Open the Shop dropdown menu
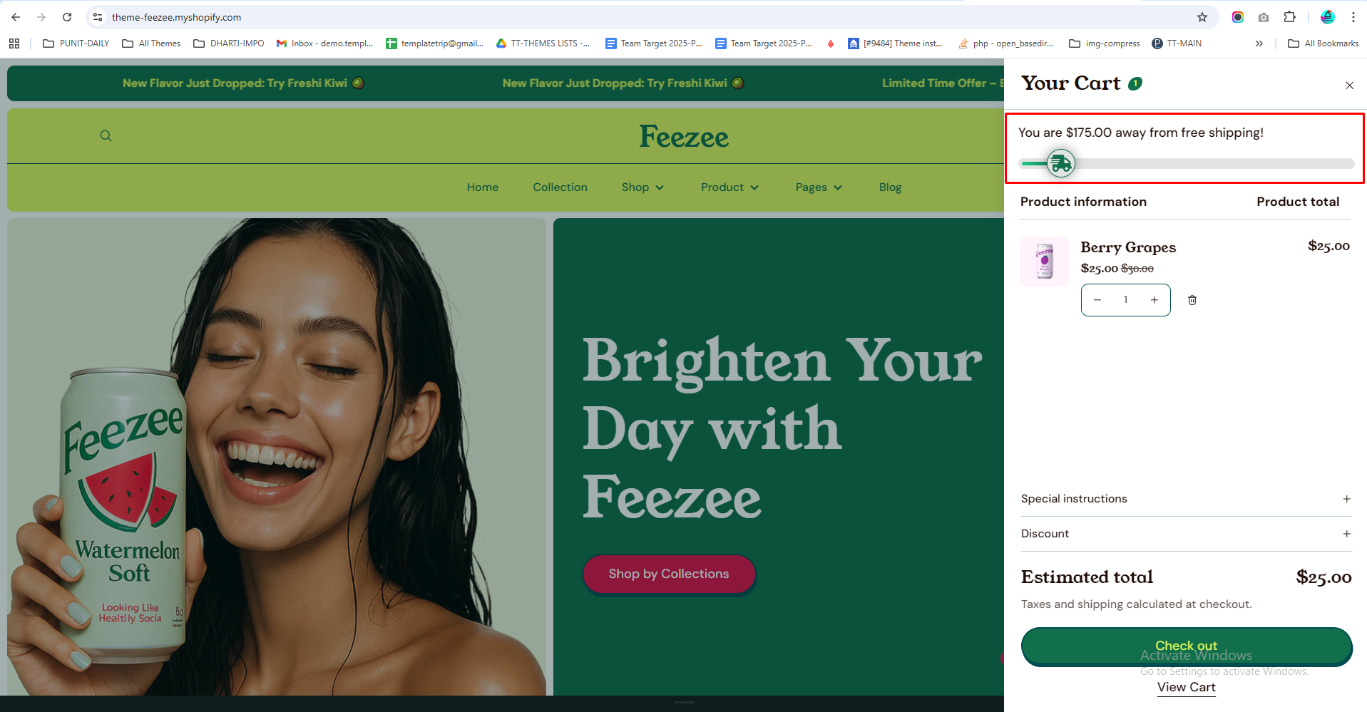 pyautogui.click(x=642, y=187)
